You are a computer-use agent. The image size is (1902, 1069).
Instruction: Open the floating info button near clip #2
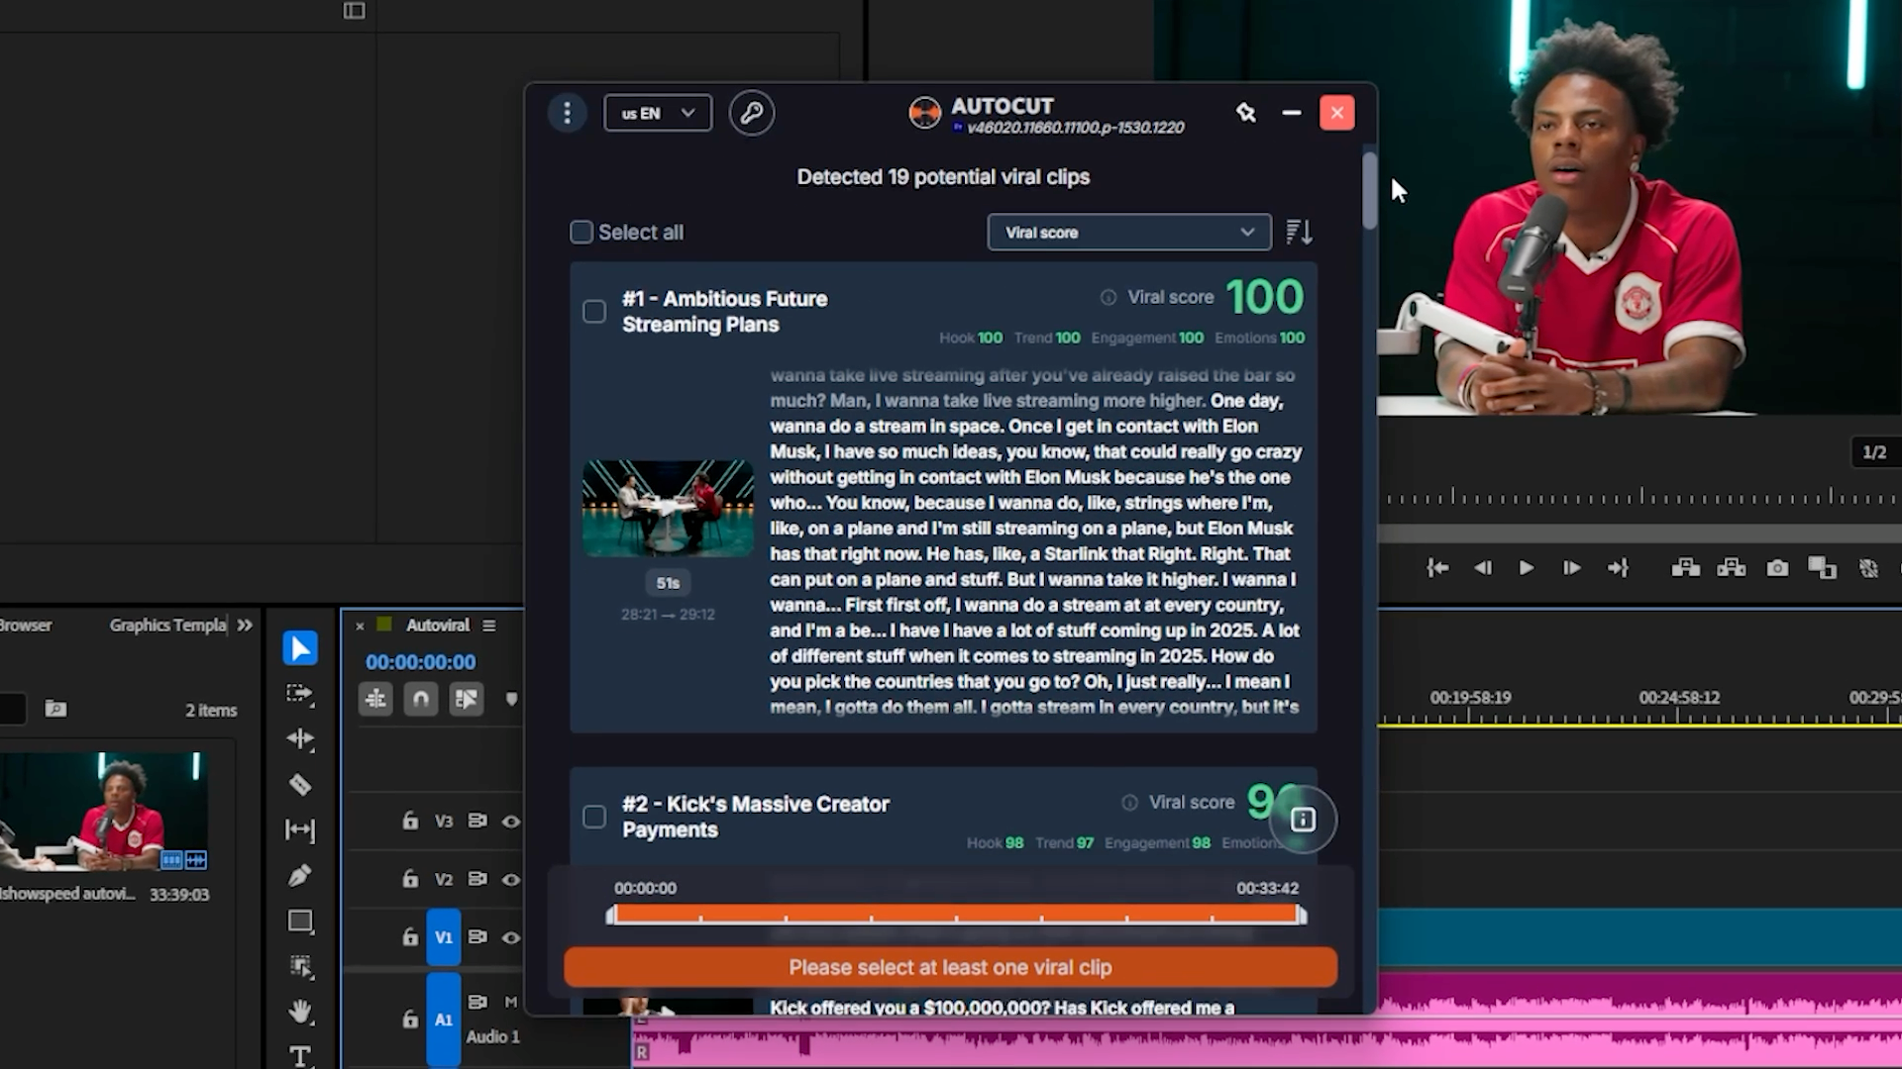point(1303,820)
